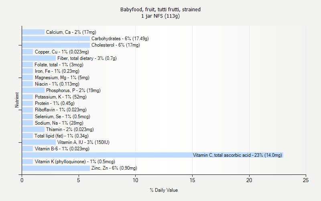Click the 'Vitamin C, total ascorbic acid - 23%' label
Screen dimensions: 321x201
click(237, 155)
